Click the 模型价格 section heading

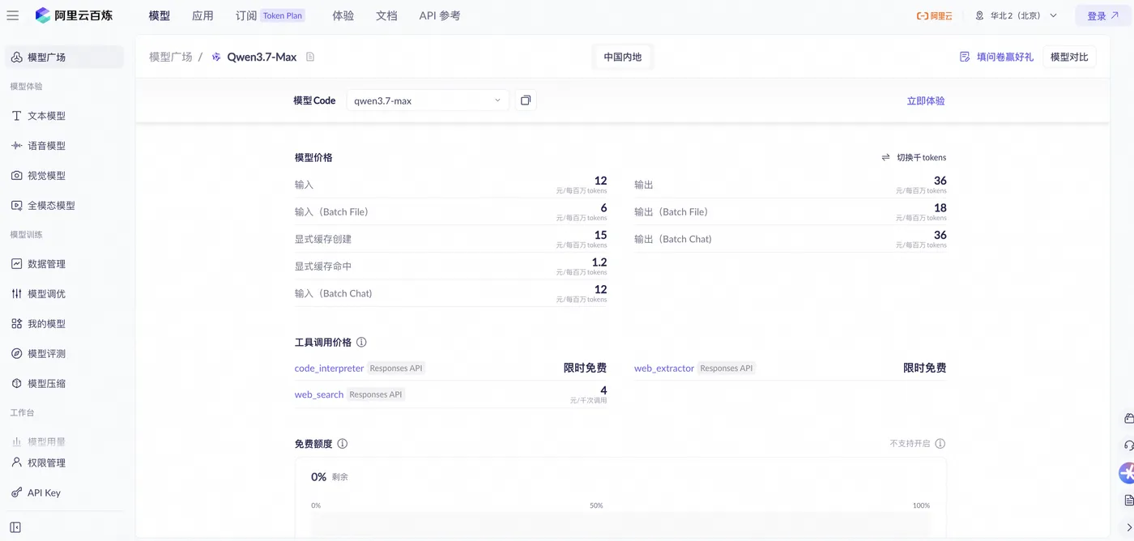pyautogui.click(x=313, y=157)
